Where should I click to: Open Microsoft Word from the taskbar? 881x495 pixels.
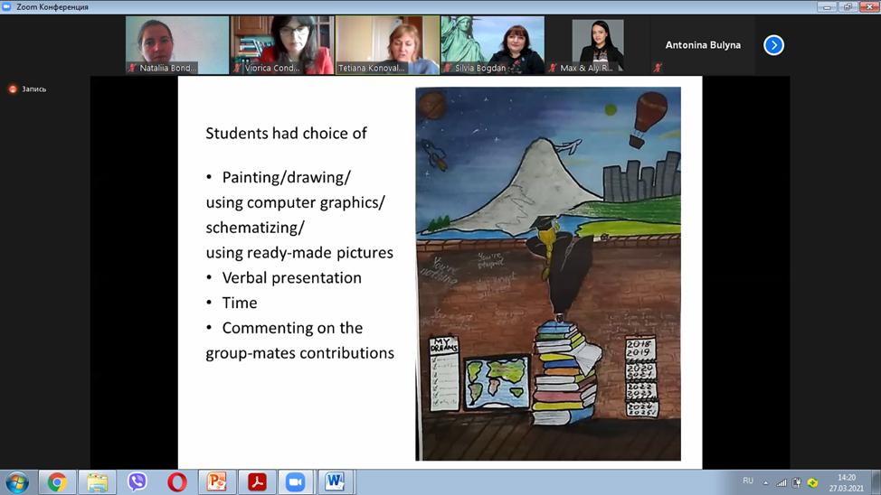click(335, 482)
